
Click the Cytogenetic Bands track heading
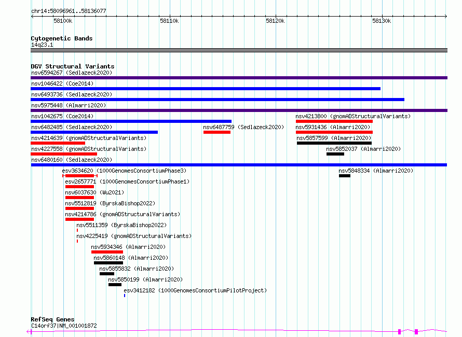coord(62,38)
